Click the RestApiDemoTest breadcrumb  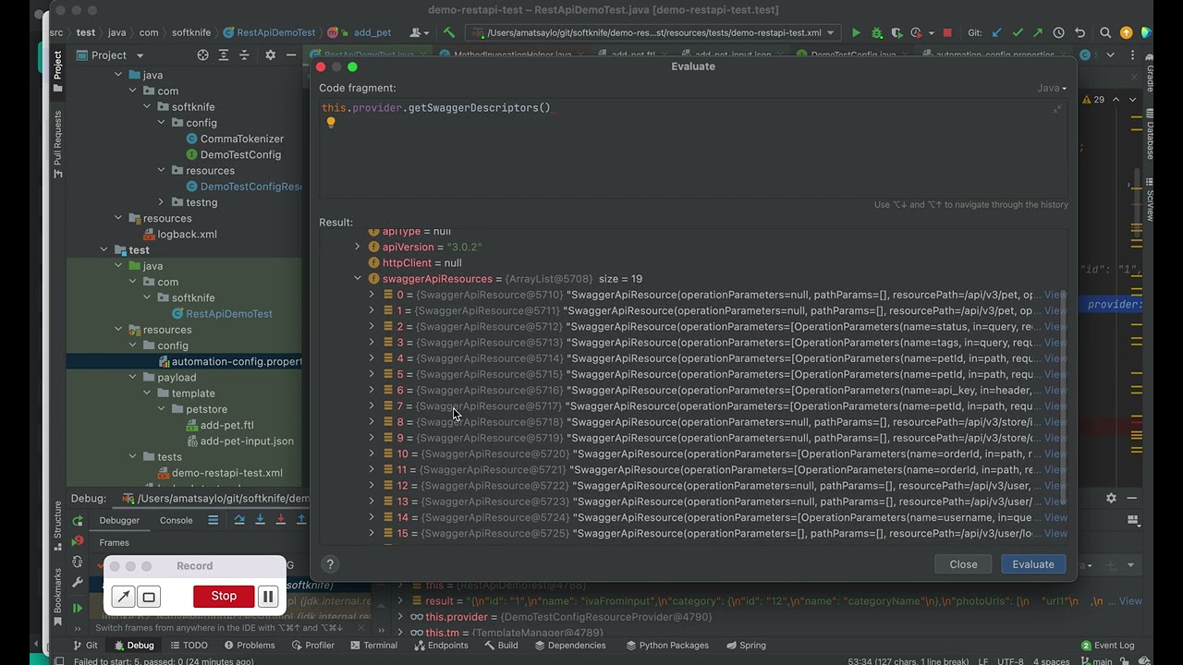pos(269,32)
